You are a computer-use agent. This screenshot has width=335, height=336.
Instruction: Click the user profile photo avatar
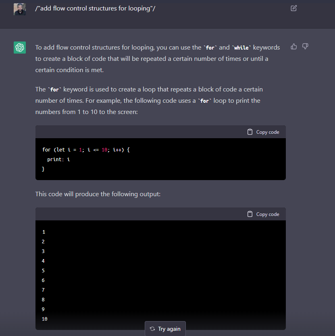[20, 9]
